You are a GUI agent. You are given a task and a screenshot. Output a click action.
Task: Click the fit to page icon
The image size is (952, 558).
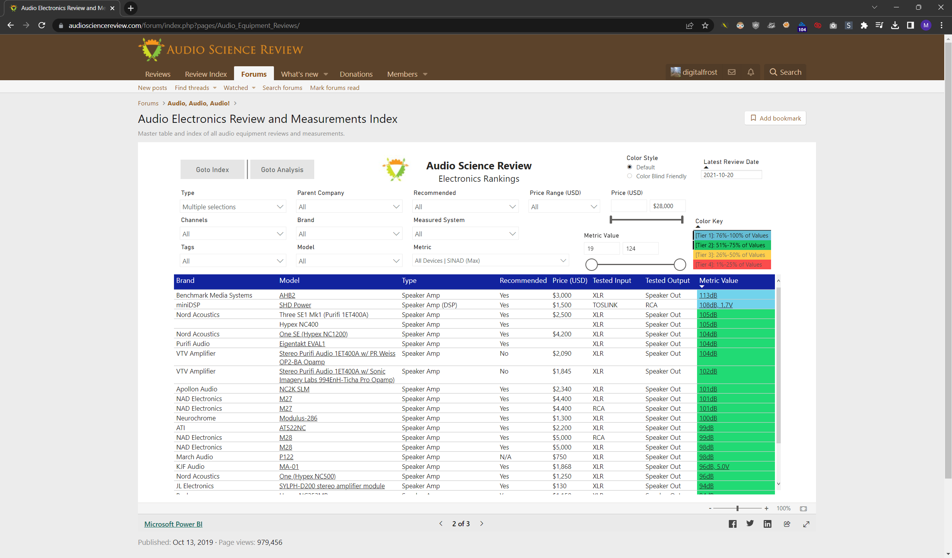click(x=804, y=508)
